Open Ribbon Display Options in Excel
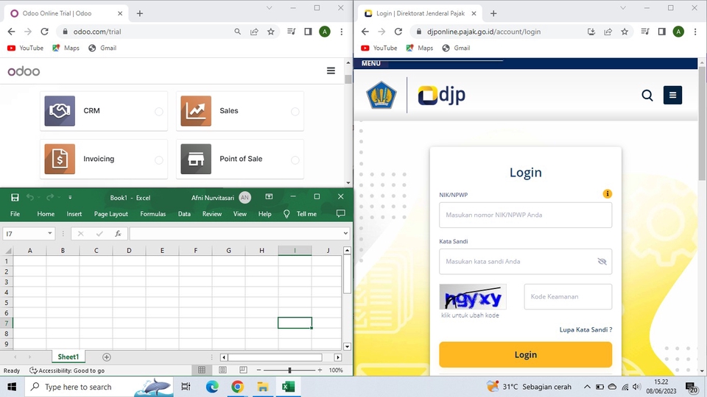This screenshot has height=397, width=707. click(270, 197)
